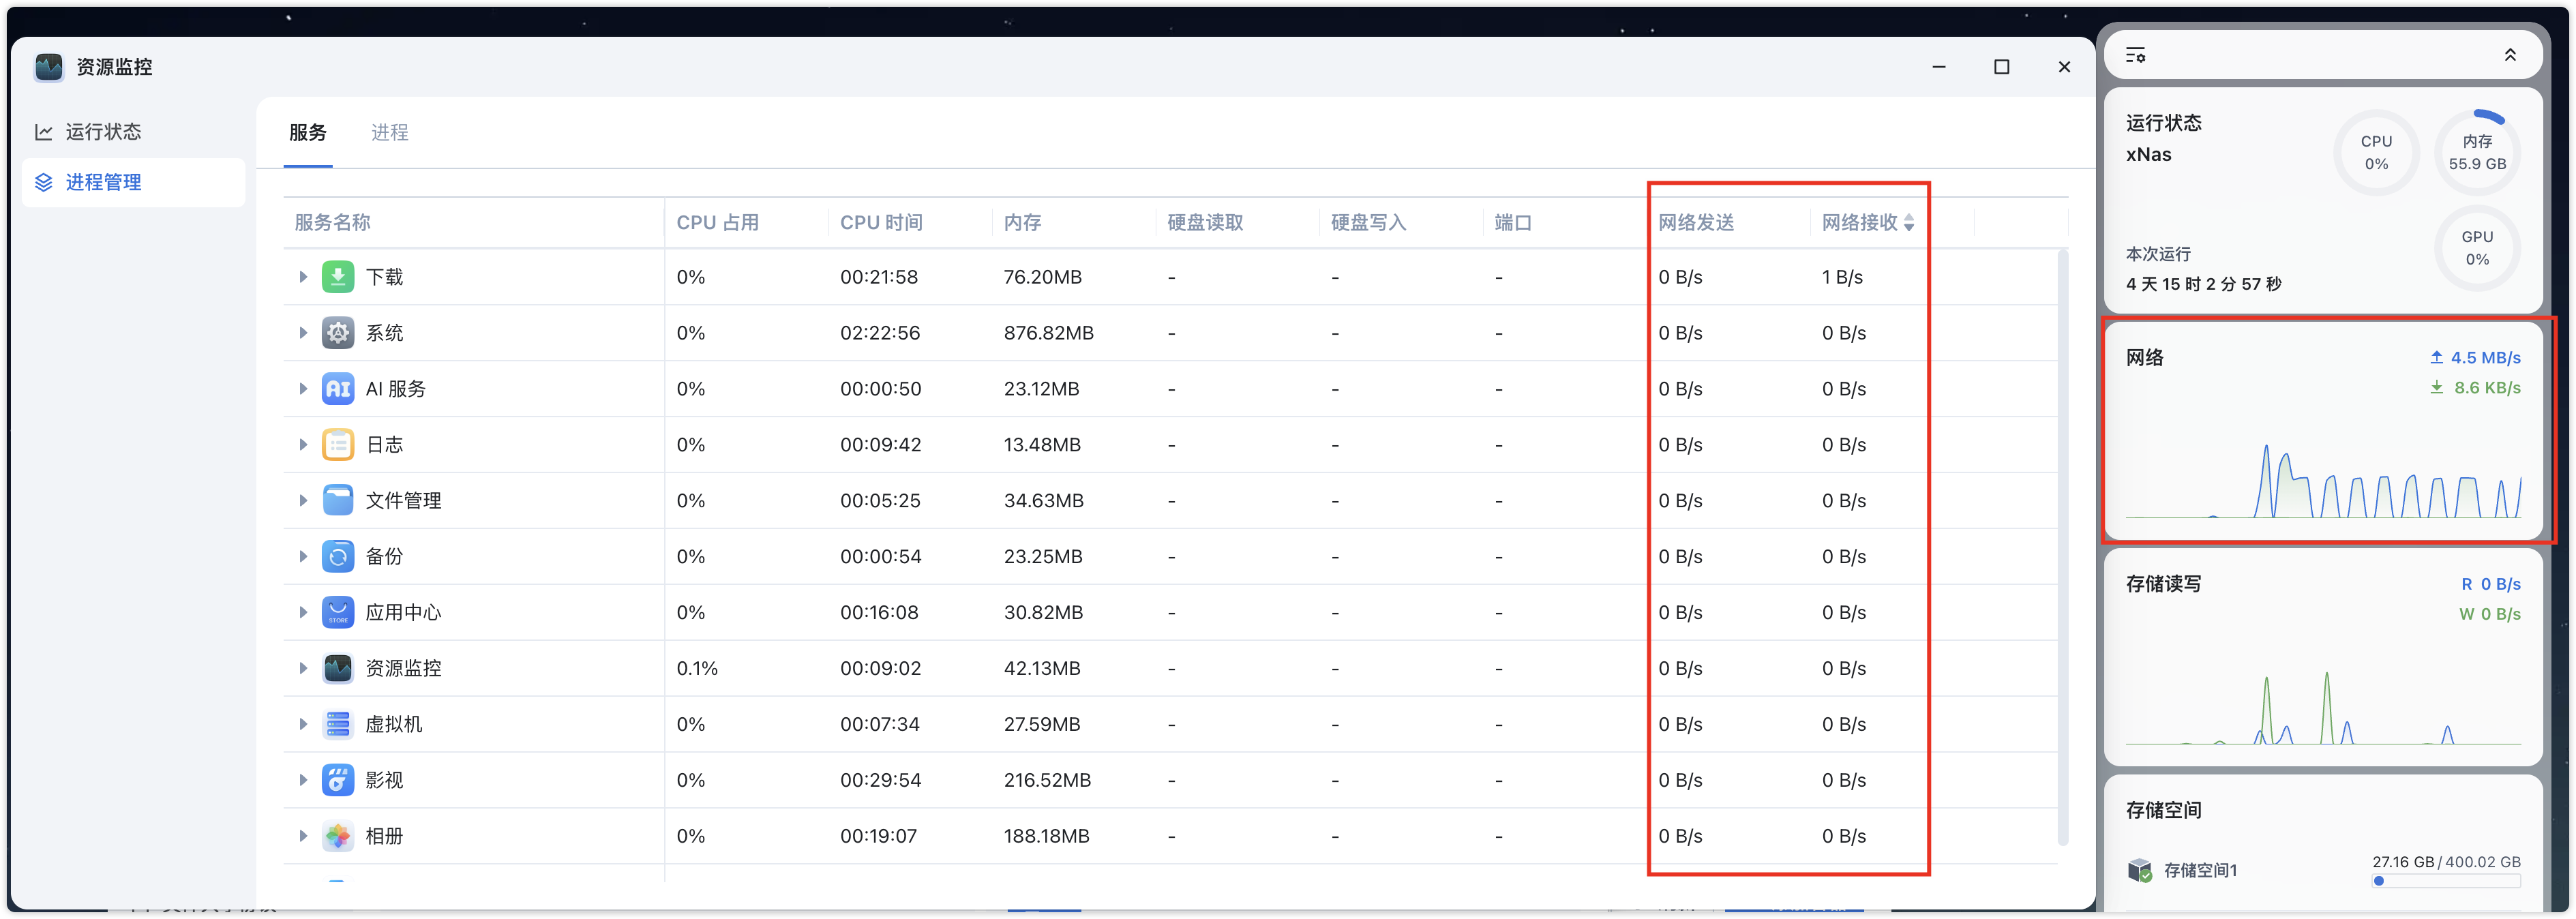Click the 内存 55.9 GB gauge
Viewport: 2576px width, 919px height.
[x=2477, y=153]
